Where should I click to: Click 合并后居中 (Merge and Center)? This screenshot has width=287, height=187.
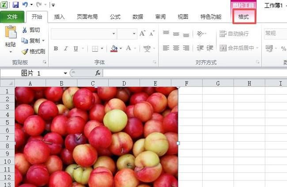(237, 48)
